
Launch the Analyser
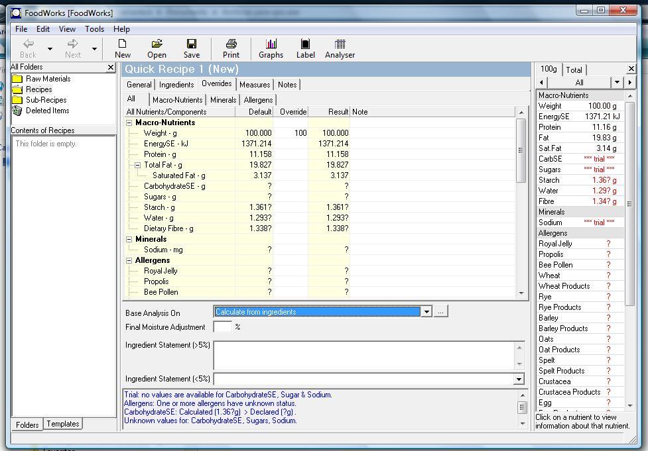[339, 48]
